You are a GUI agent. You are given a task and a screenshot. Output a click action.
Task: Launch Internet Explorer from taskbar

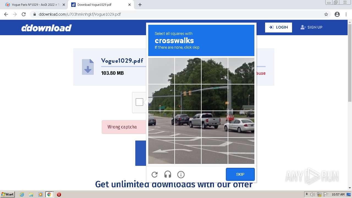[x=22, y=194]
